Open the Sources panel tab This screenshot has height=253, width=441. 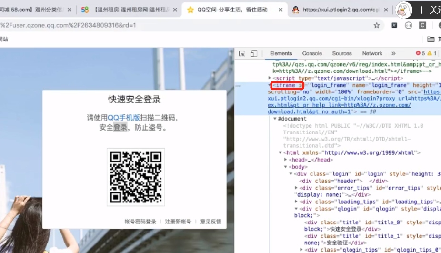coord(342,53)
